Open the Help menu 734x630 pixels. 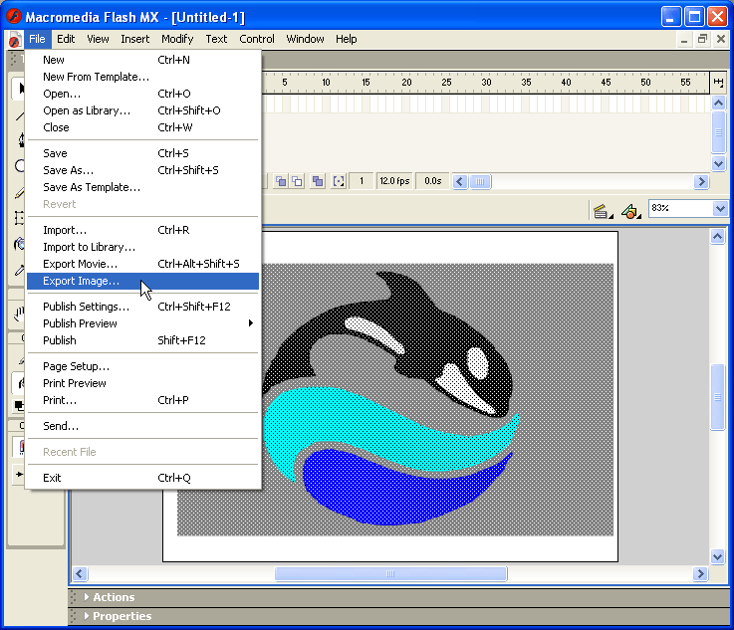click(346, 39)
